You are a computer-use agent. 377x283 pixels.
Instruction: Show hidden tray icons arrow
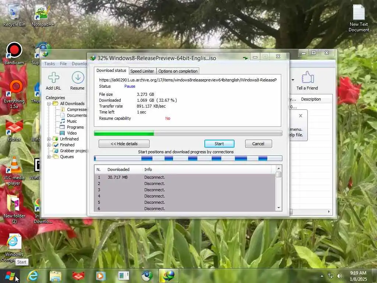[322, 276]
